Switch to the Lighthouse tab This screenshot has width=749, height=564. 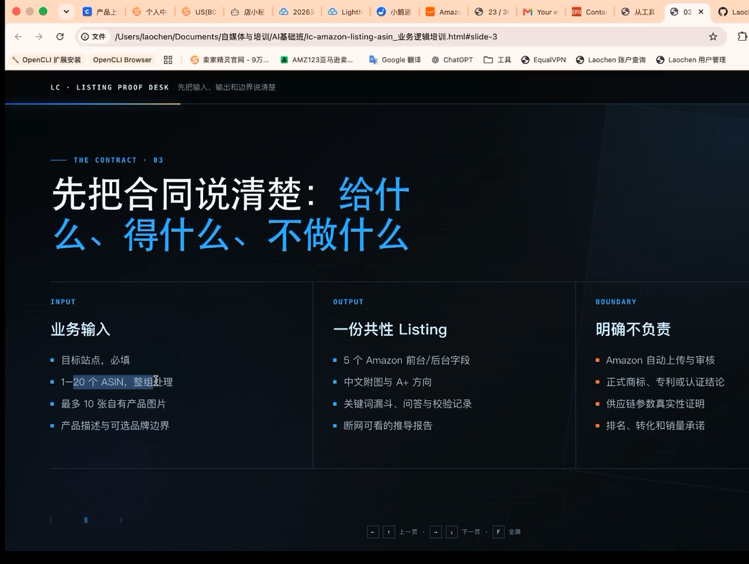coord(346,12)
